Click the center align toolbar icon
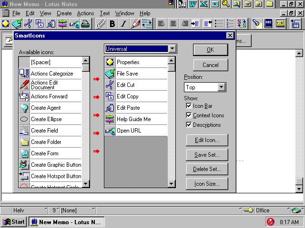Image resolution: width=305 pixels, height=228 pixels. point(173,24)
